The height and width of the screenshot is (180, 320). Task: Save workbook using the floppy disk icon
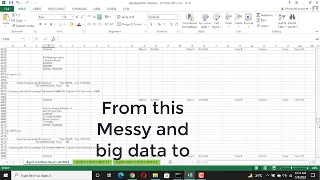click(11, 3)
